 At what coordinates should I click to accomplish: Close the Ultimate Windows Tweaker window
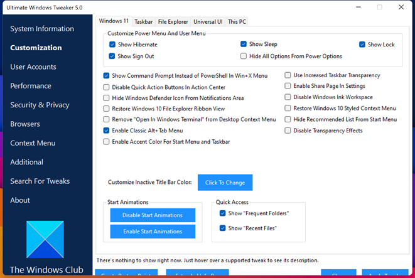coord(401,7)
